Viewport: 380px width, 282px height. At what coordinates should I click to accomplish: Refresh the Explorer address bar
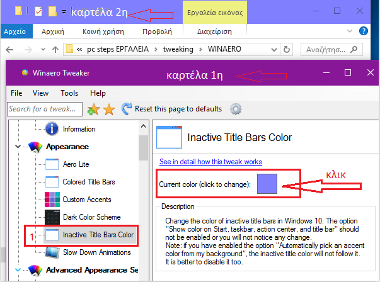pyautogui.click(x=287, y=50)
